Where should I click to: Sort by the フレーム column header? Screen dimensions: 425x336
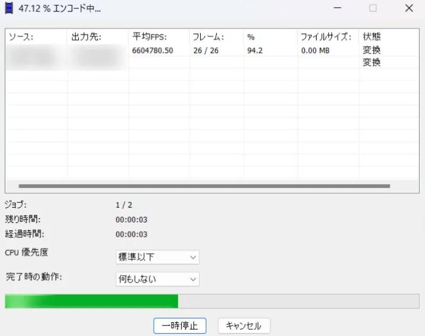click(209, 37)
